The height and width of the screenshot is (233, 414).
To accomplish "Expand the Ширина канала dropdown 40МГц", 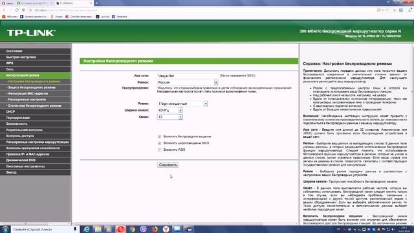I will (169, 110).
